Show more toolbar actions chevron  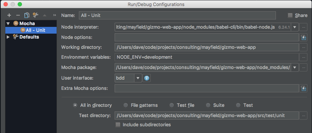(54, 15)
